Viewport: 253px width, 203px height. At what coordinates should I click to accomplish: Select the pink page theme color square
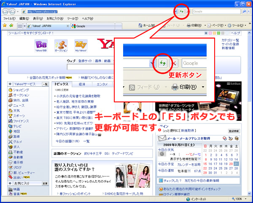tap(210, 33)
